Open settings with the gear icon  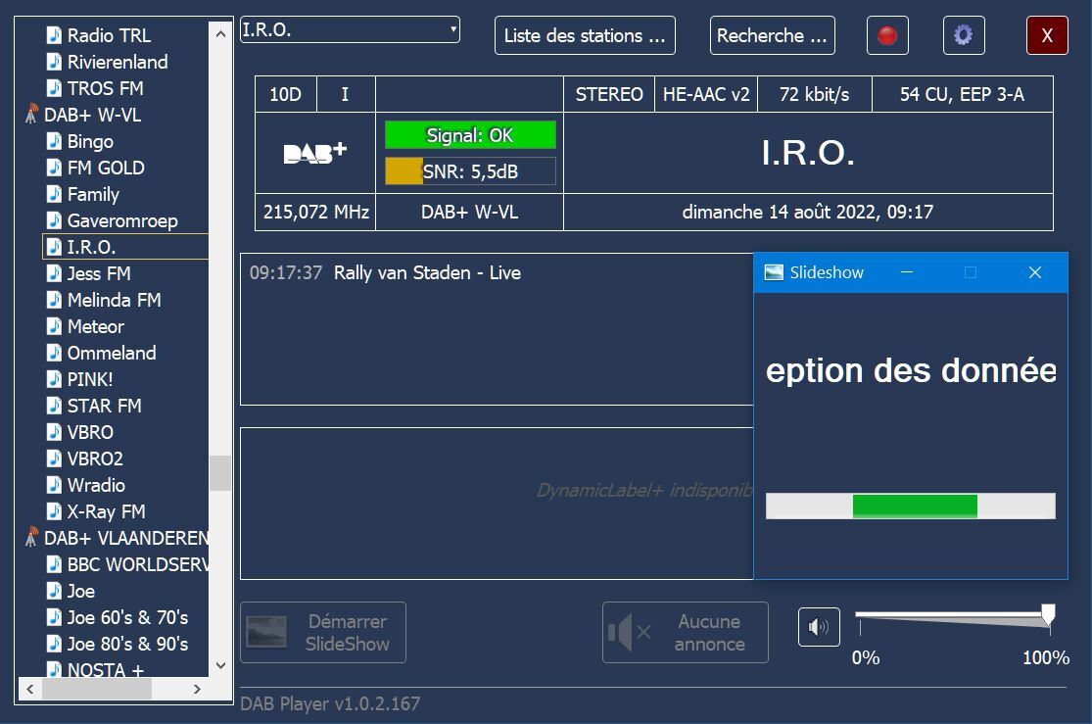964,35
